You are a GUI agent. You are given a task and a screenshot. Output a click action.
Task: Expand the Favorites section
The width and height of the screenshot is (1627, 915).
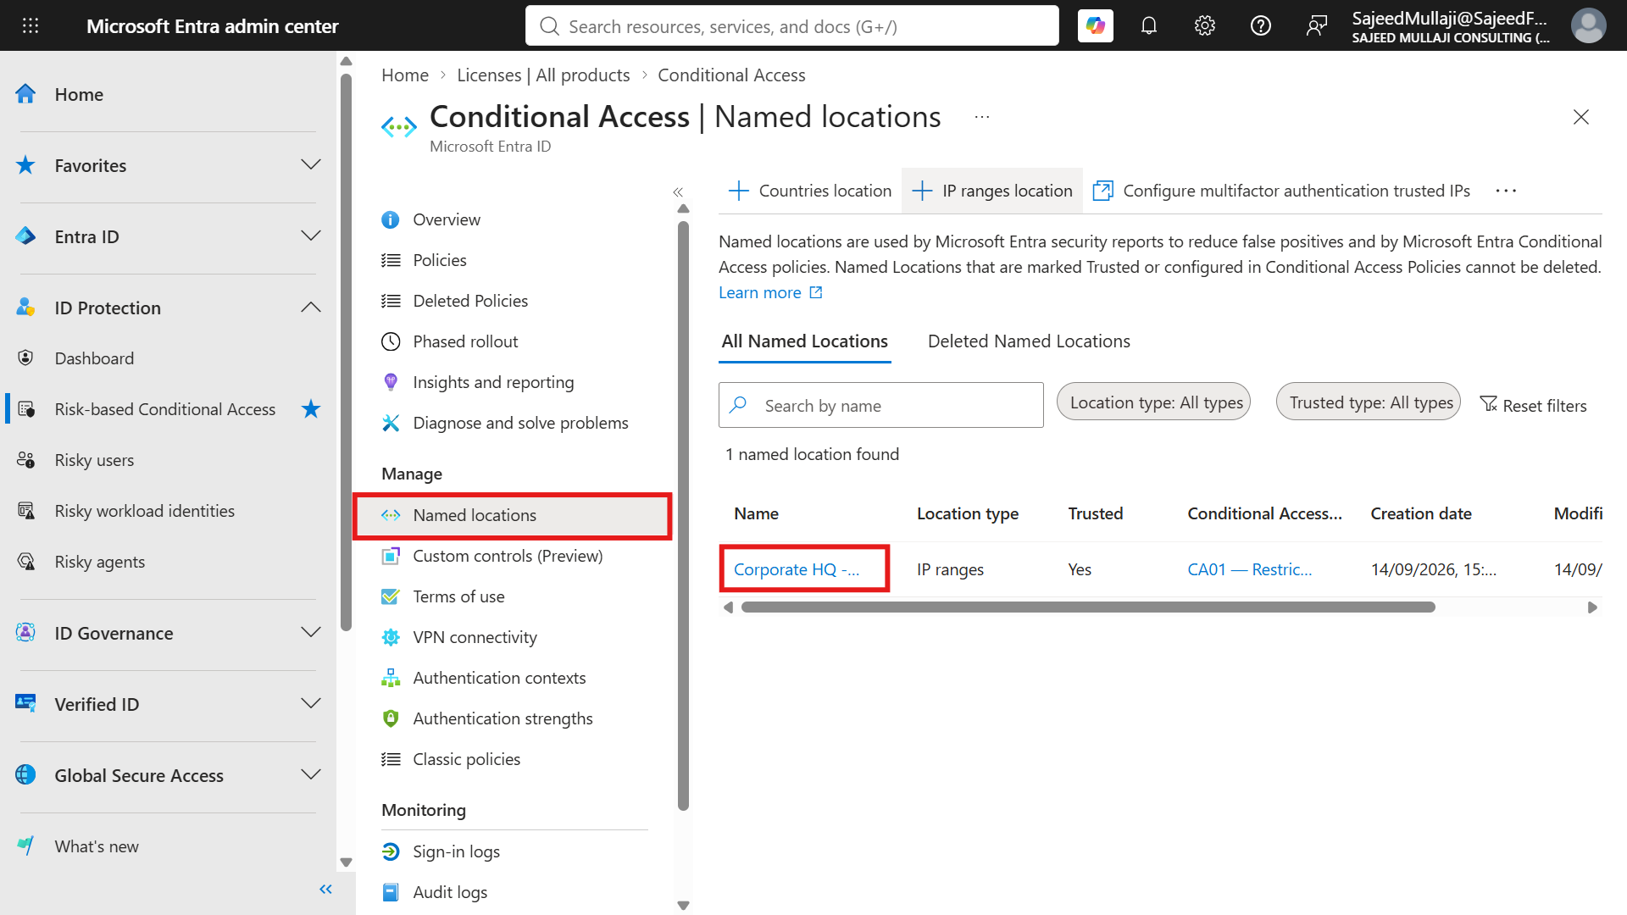[x=311, y=165]
